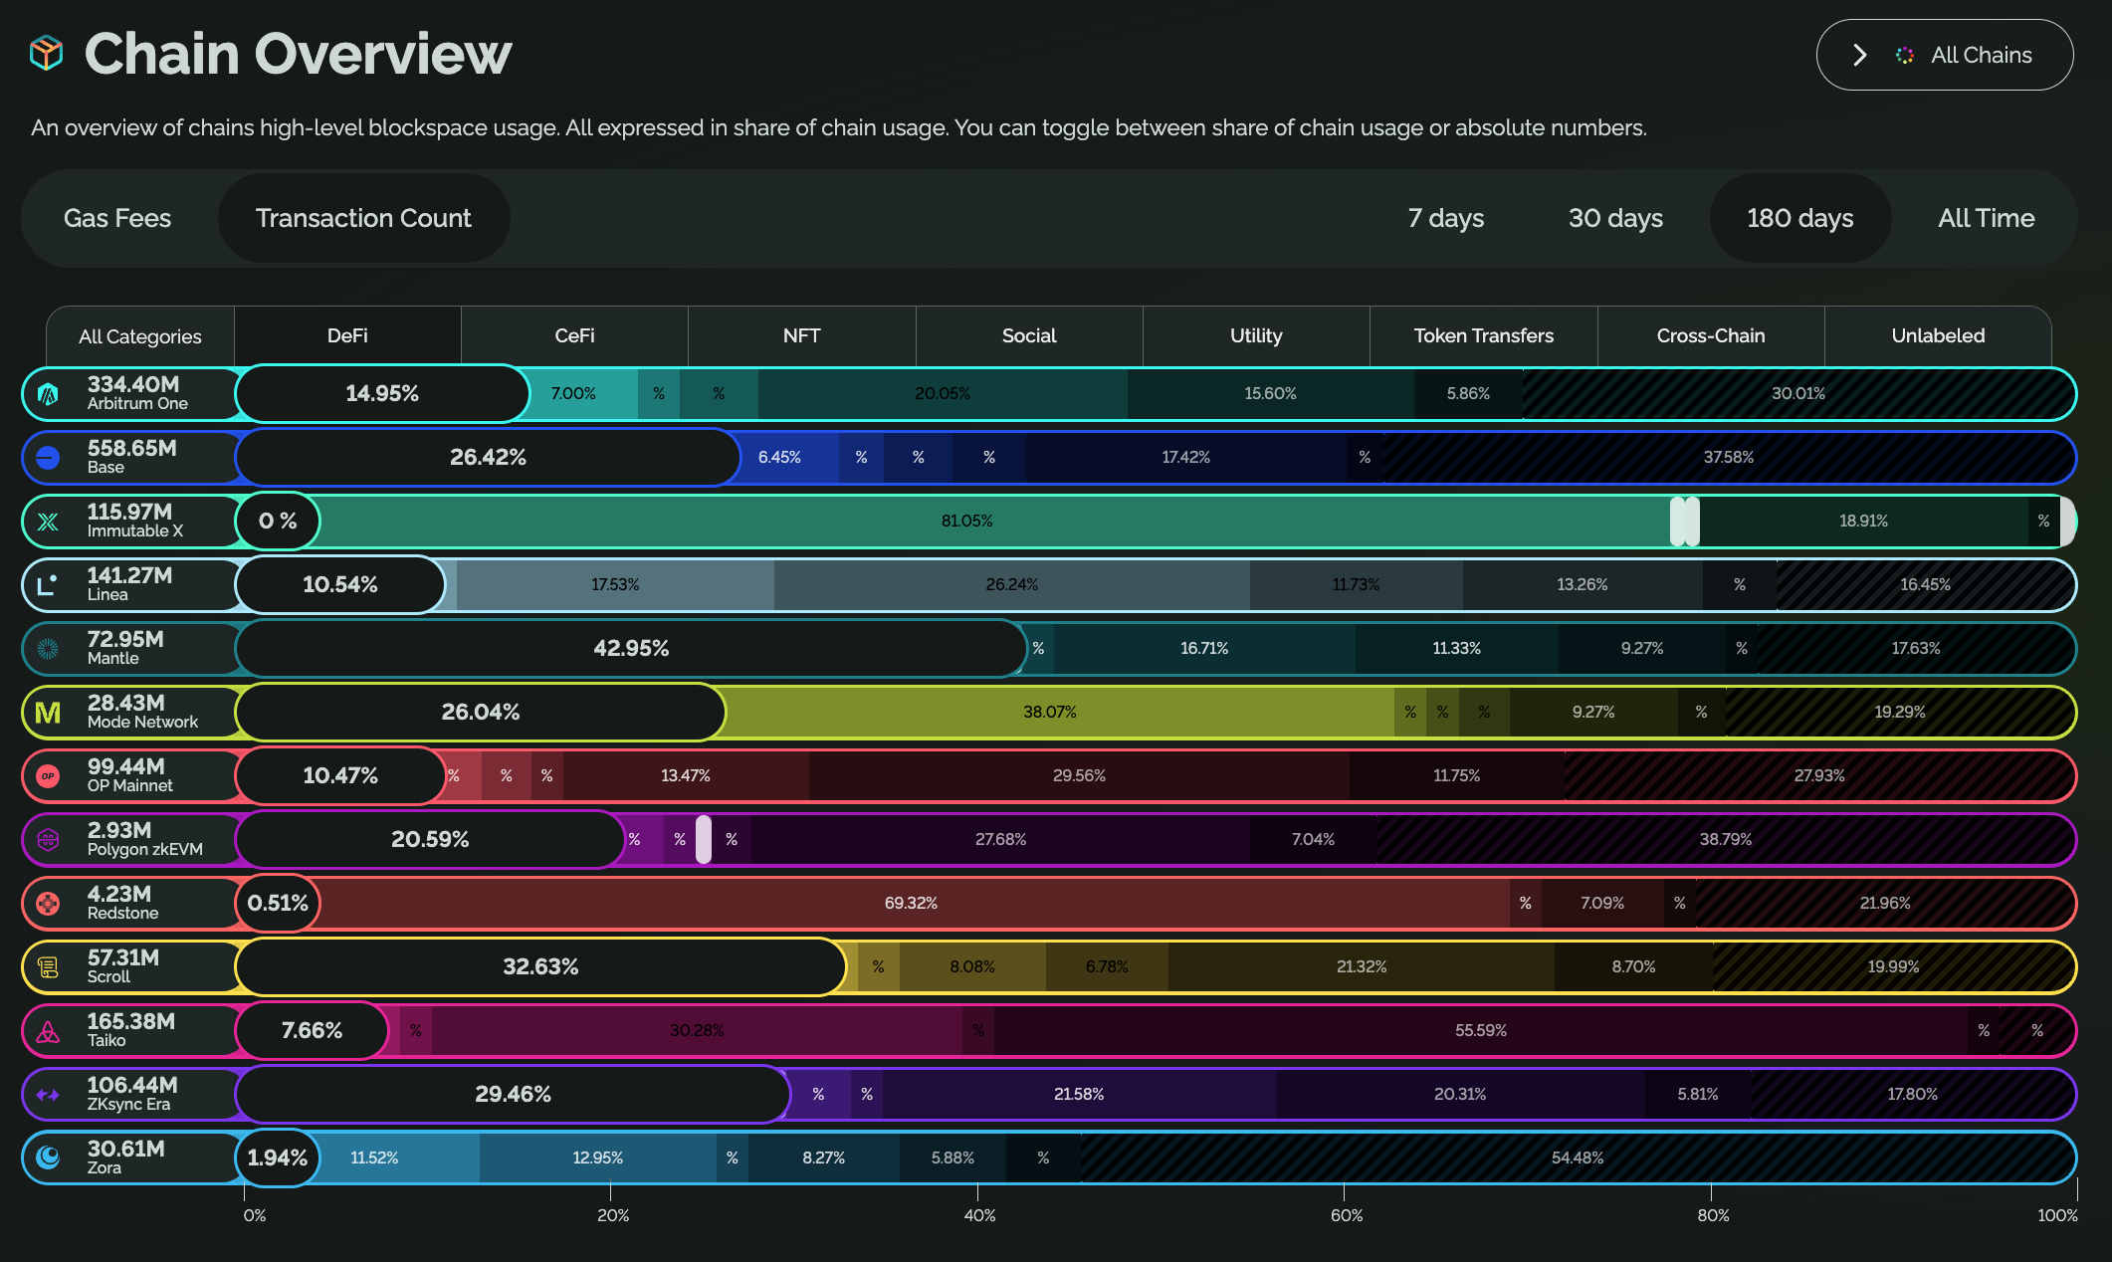Click the Zora 1.94% DeFi pill
The image size is (2112, 1262).
(278, 1158)
